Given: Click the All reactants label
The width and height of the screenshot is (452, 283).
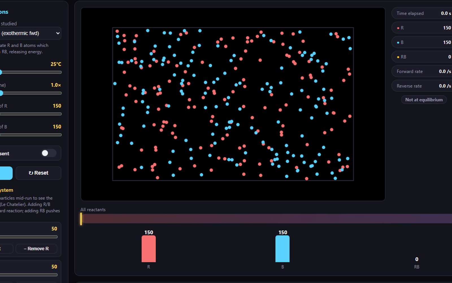Looking at the screenshot, I should [x=93, y=209].
